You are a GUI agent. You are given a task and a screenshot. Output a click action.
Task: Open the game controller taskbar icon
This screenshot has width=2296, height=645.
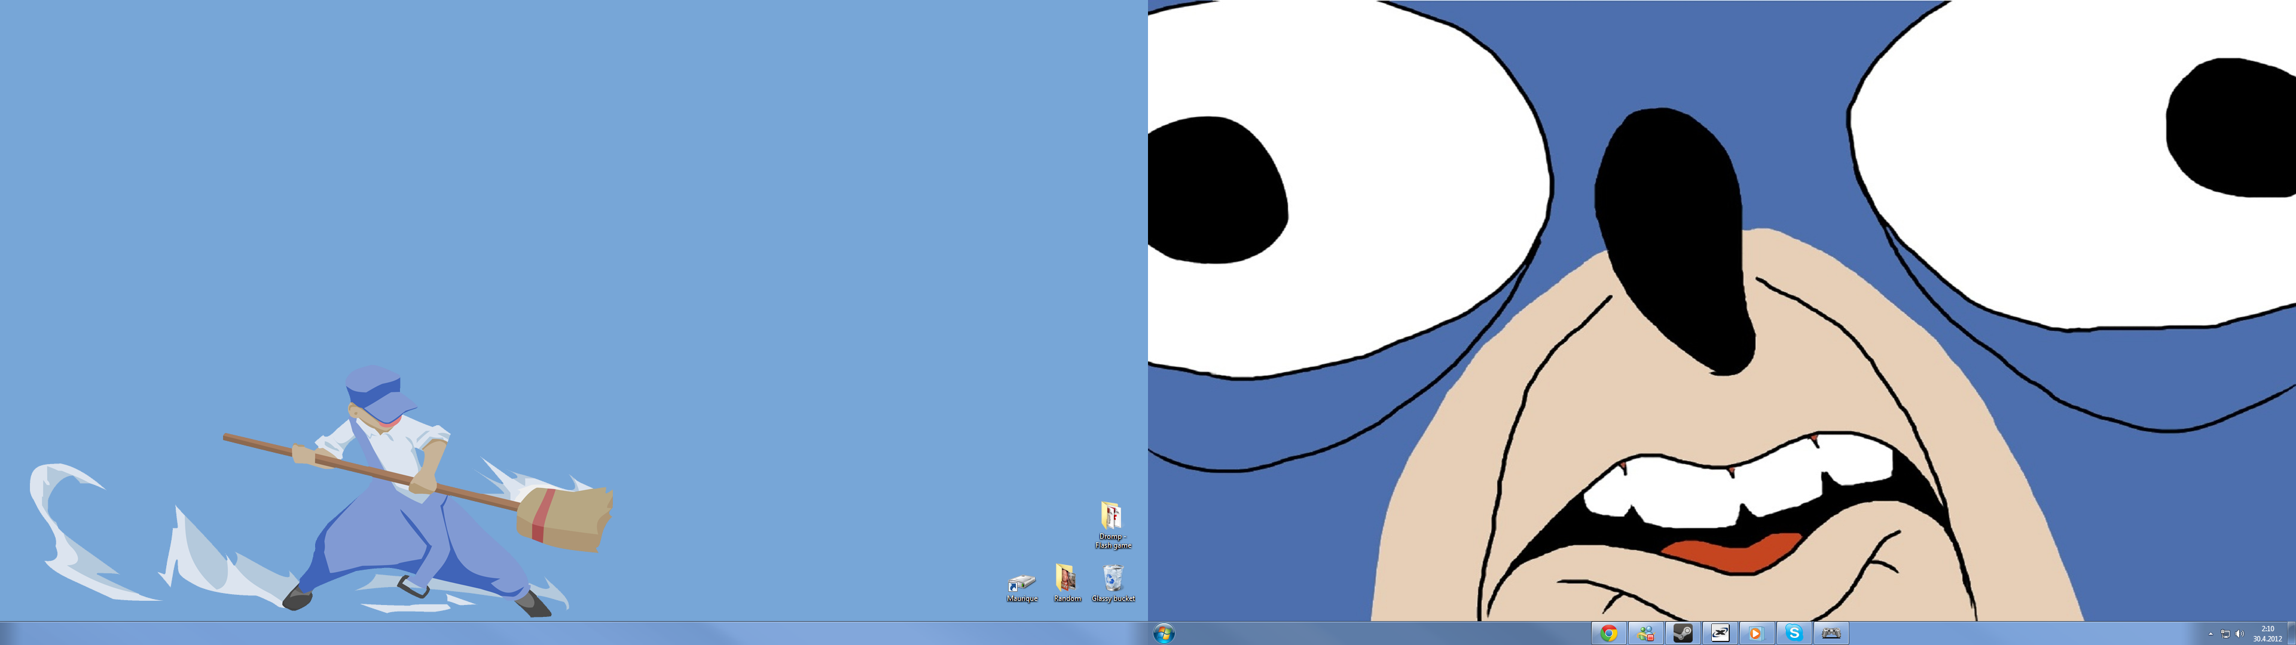click(1831, 634)
